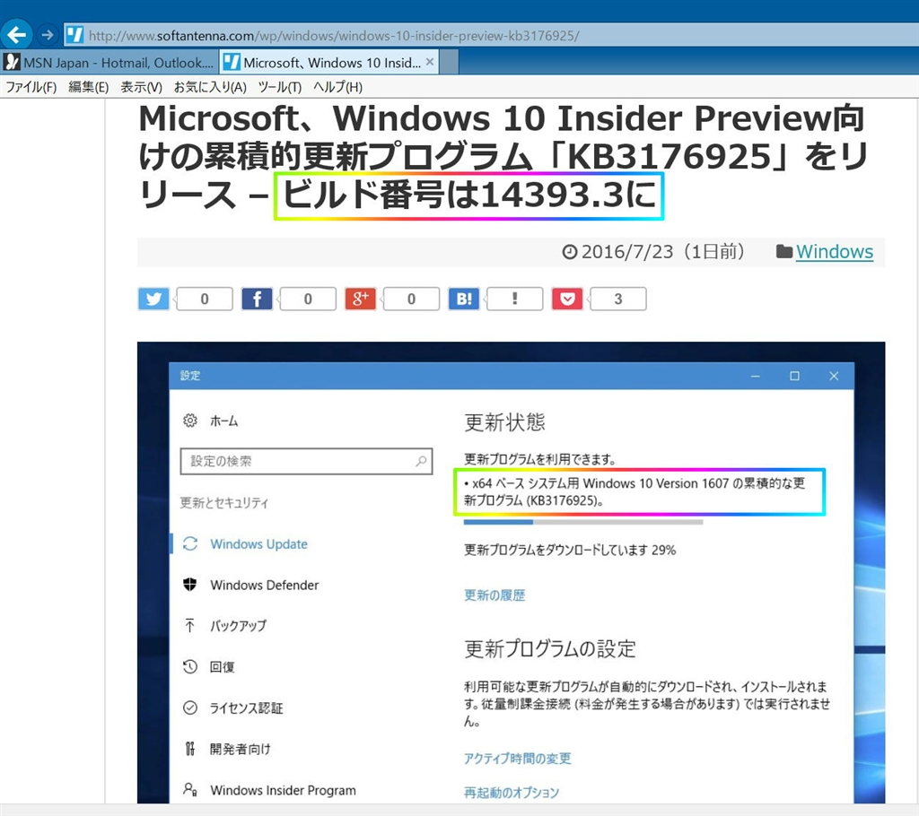Click the update download progress bar
The width and height of the screenshot is (919, 816).
pos(583,521)
